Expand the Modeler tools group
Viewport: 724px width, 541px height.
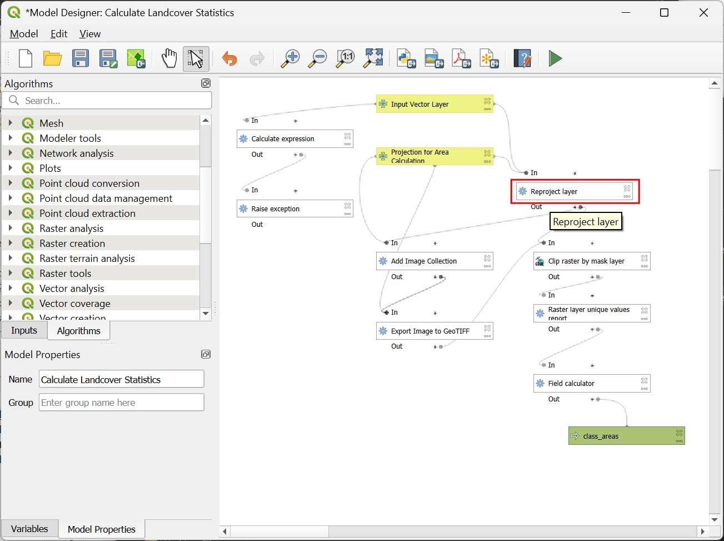[x=11, y=138]
